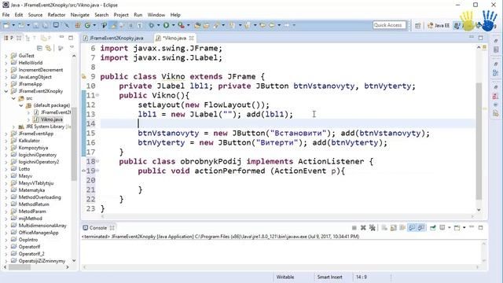This screenshot has width=503, height=283.
Task: Open Package Explorer view menu triangle
Action: 72,47
